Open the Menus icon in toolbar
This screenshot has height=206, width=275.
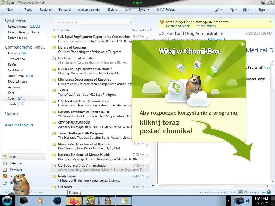232,10
